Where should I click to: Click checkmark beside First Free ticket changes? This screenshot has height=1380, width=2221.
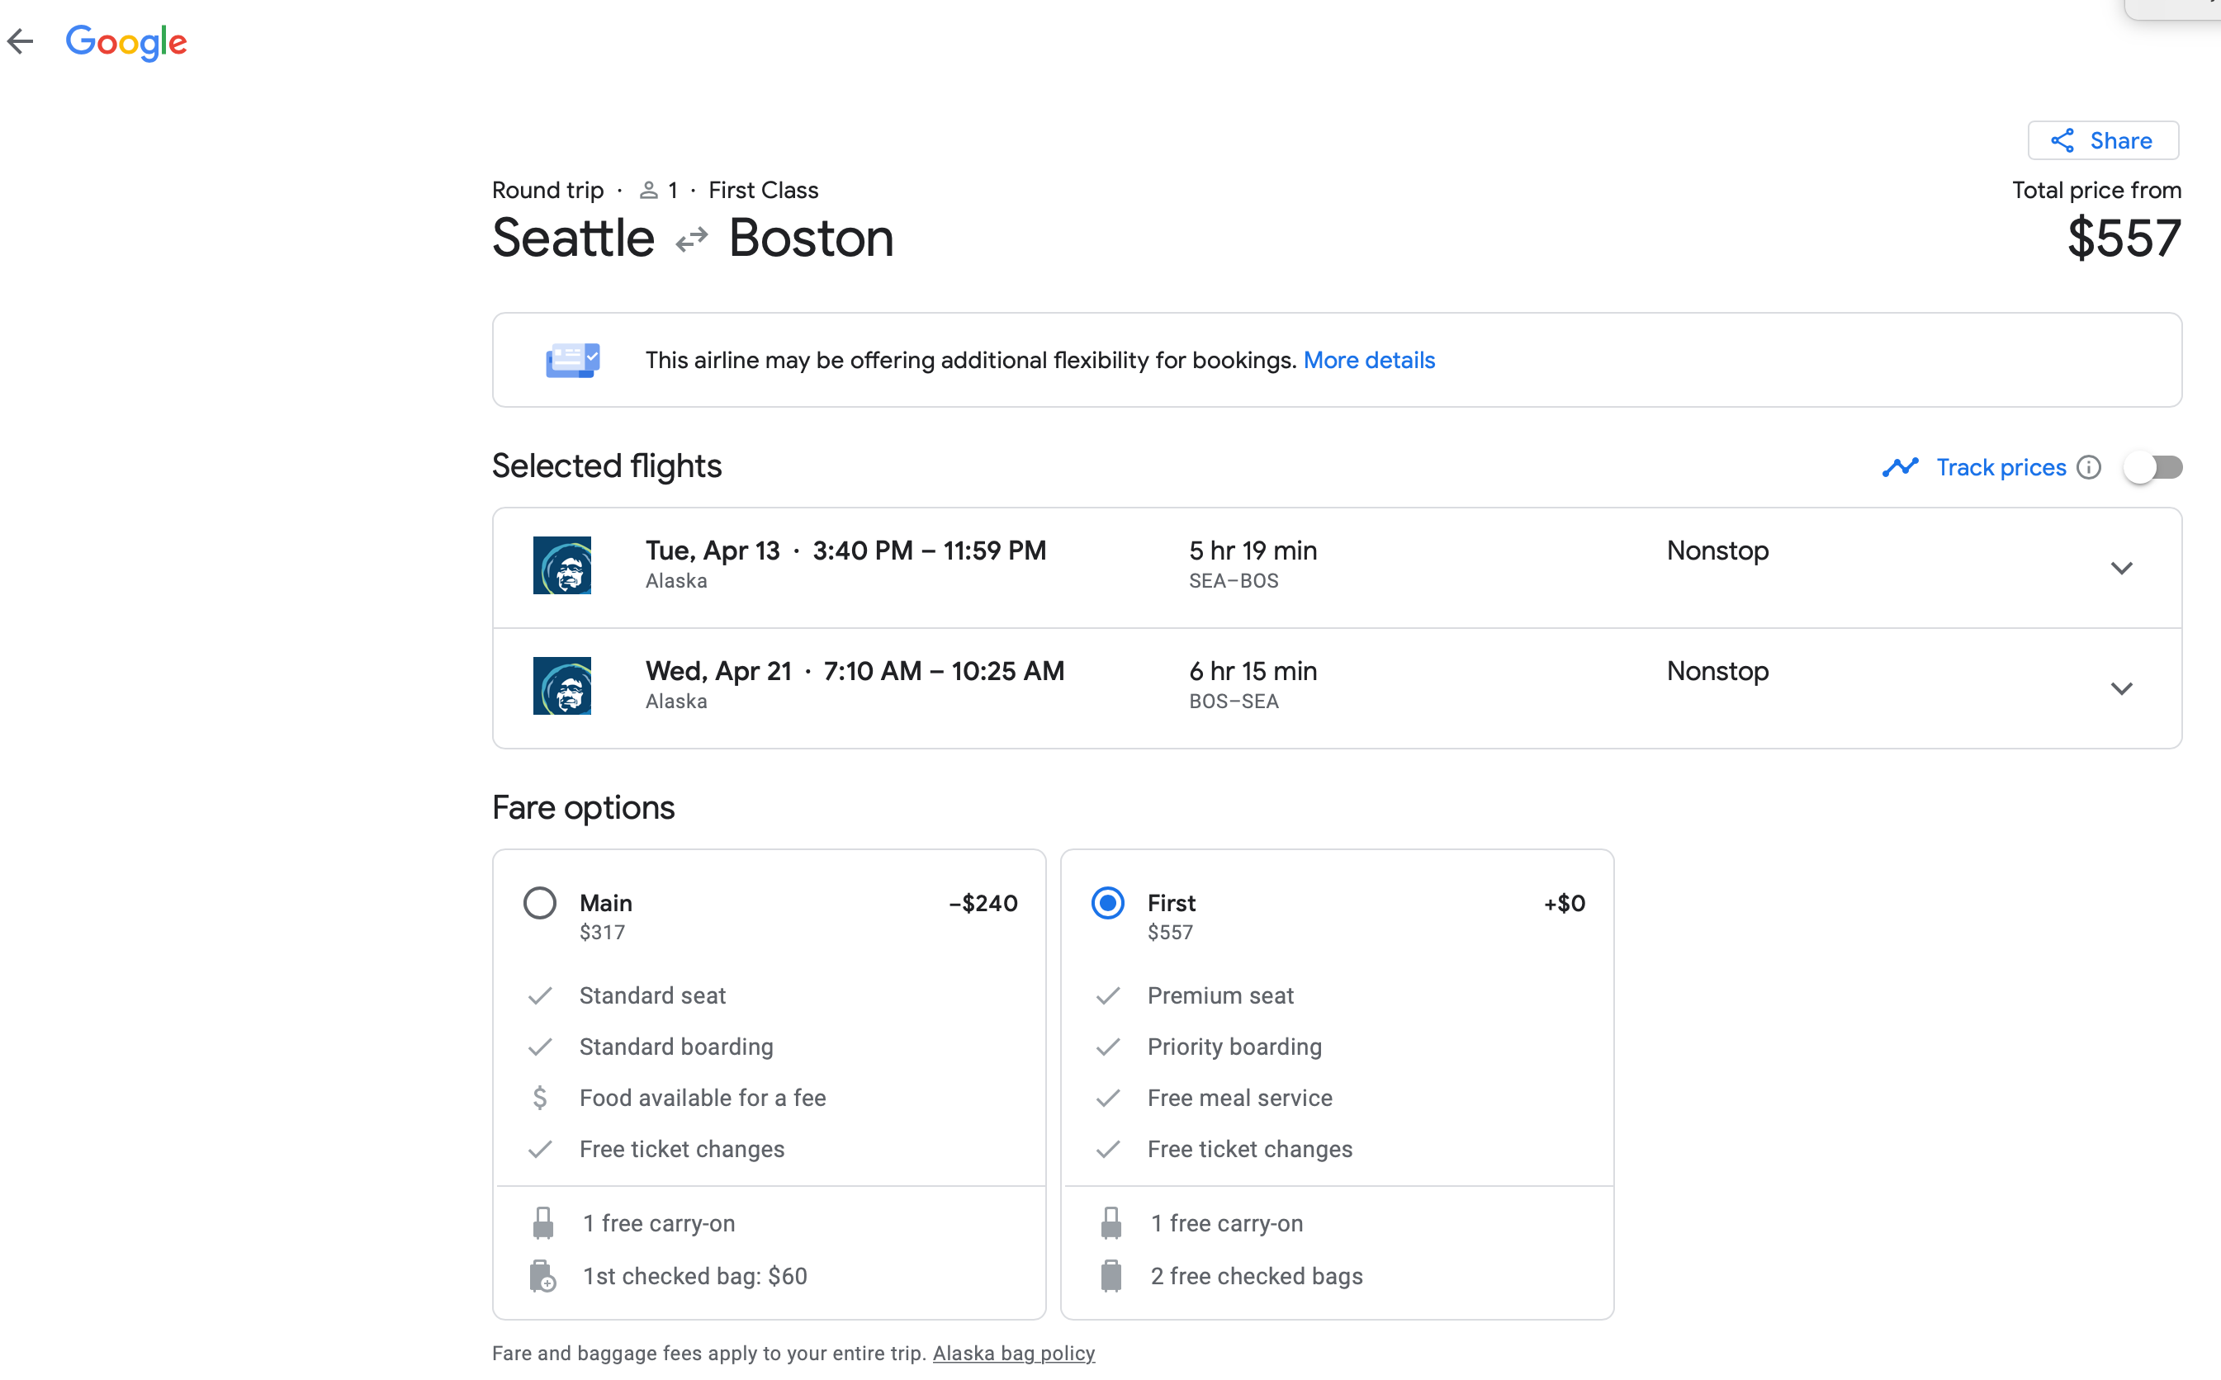1108,1149
